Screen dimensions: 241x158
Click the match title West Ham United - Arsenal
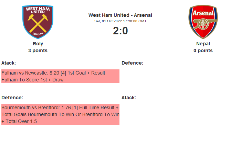tap(120, 15)
